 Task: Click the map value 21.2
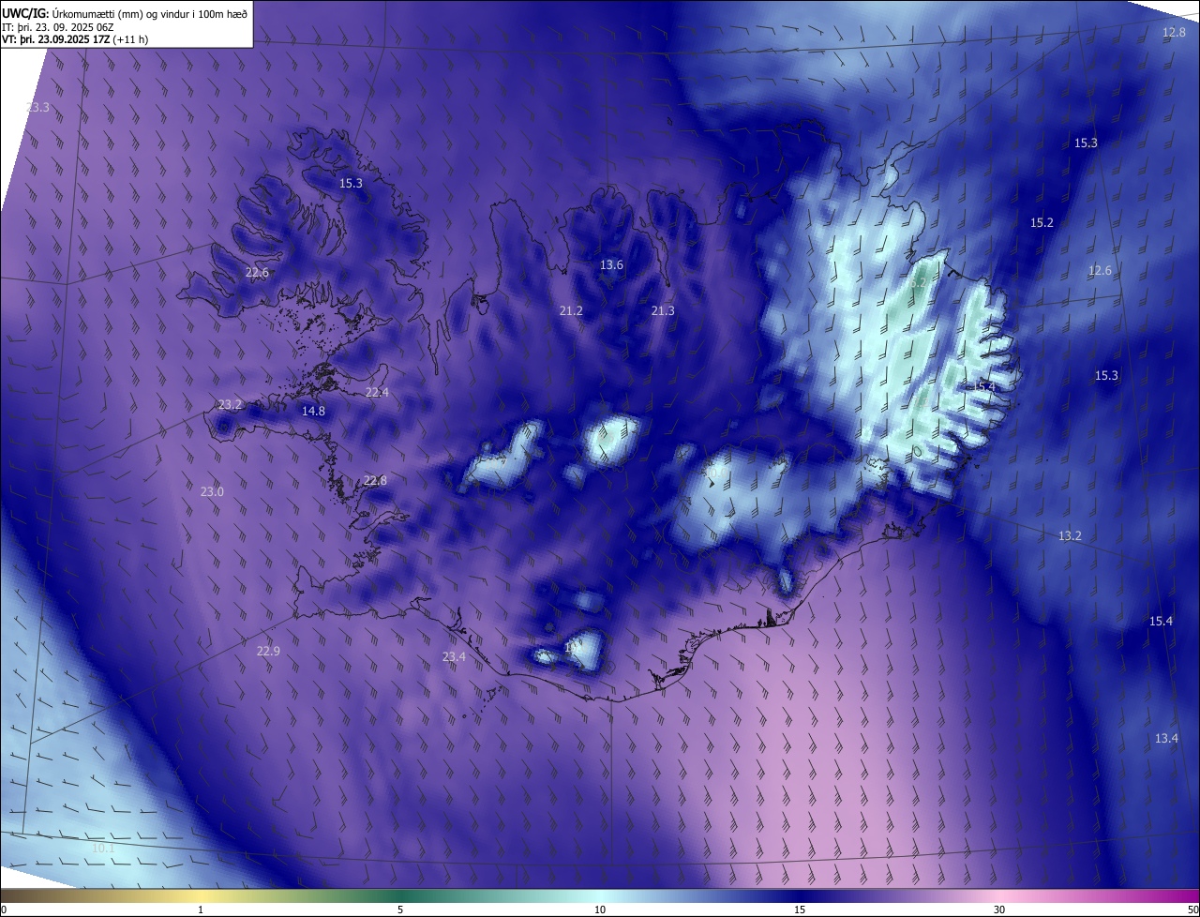571,310
